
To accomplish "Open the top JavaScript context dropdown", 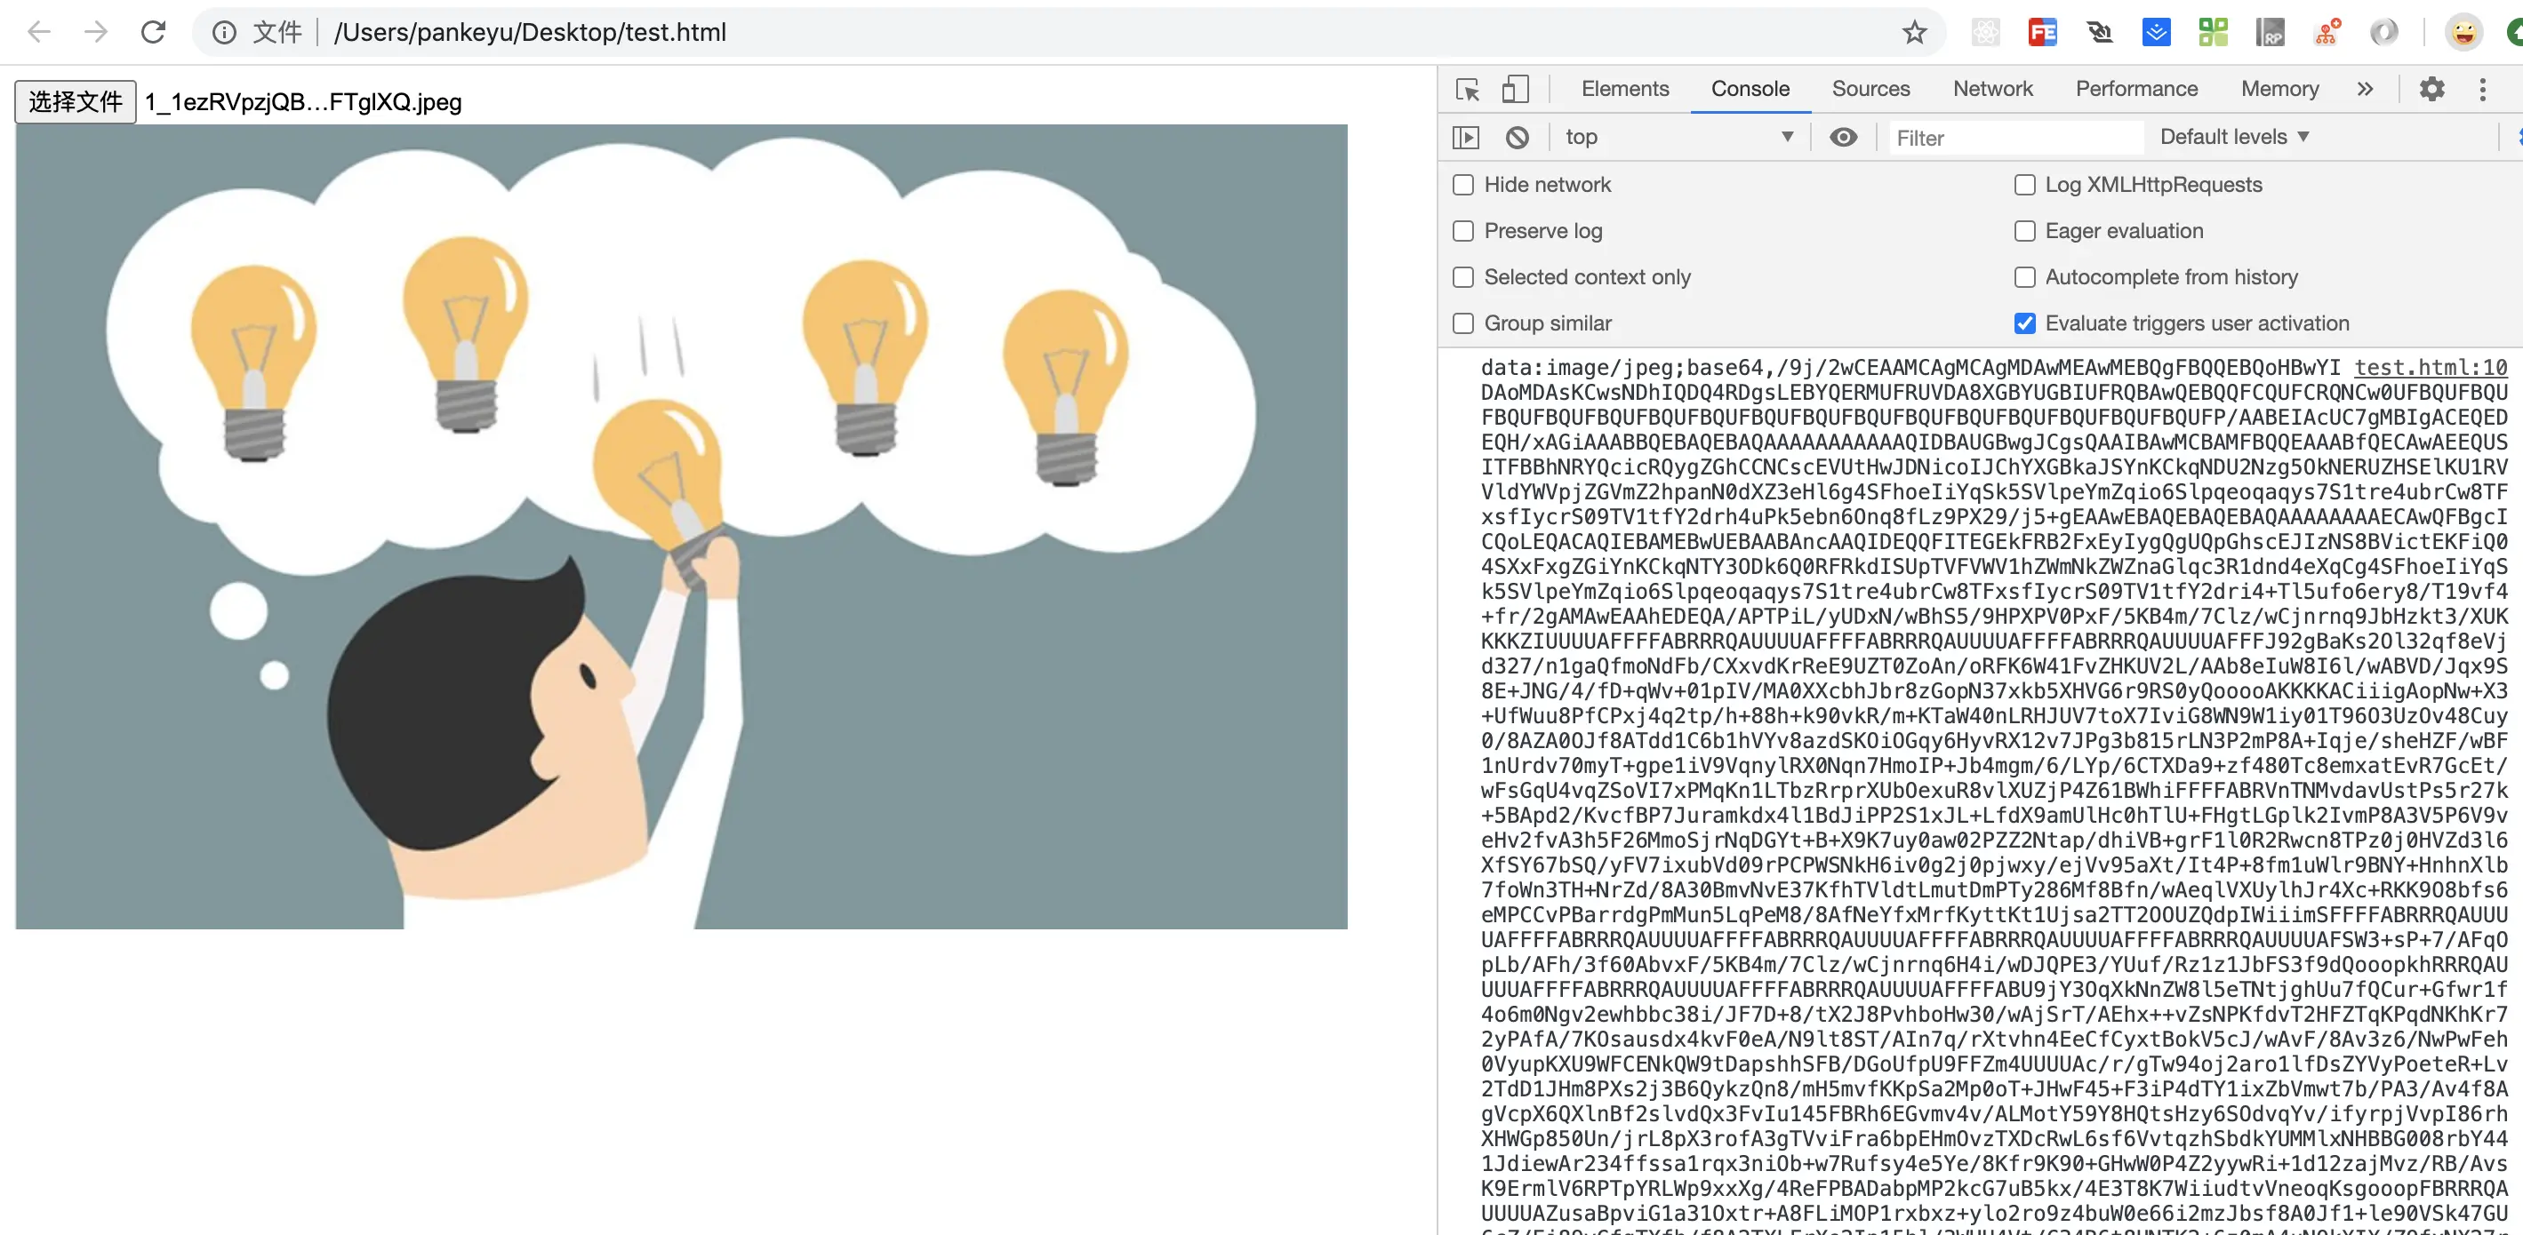I will [1678, 137].
